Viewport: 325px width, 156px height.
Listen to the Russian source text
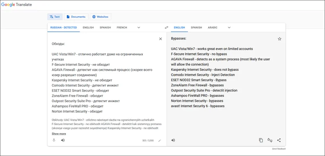pyautogui.click(x=63, y=140)
